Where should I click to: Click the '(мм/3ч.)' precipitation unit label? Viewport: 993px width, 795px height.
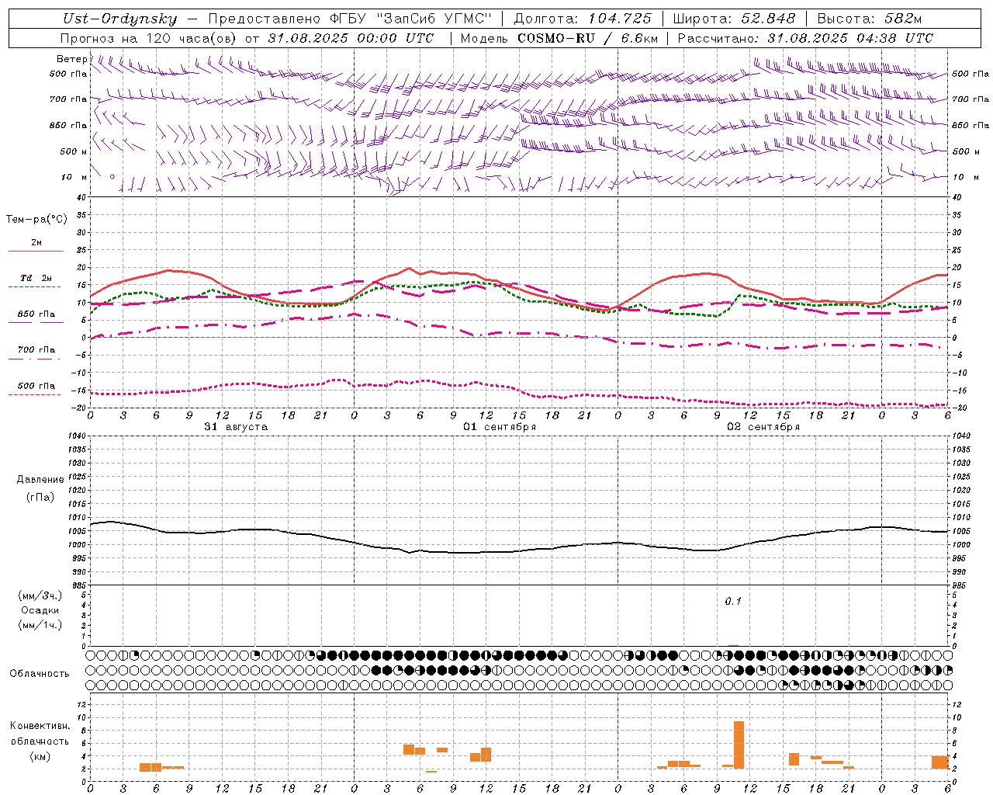point(40,595)
